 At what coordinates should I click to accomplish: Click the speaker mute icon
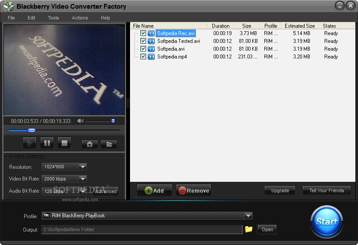(80, 121)
